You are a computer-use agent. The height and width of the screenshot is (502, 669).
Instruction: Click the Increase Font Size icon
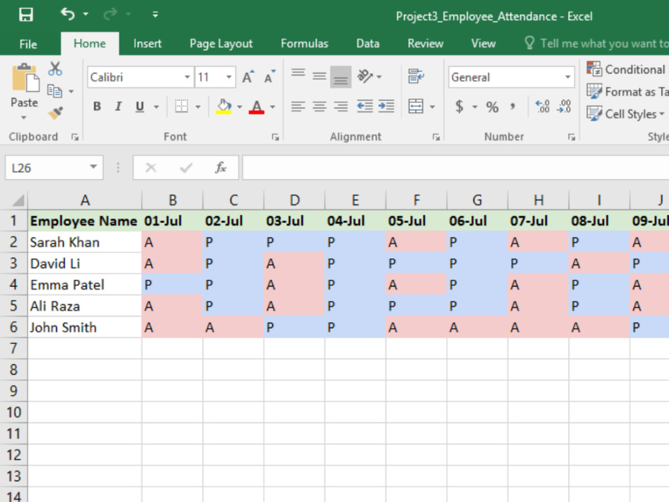[x=248, y=77]
